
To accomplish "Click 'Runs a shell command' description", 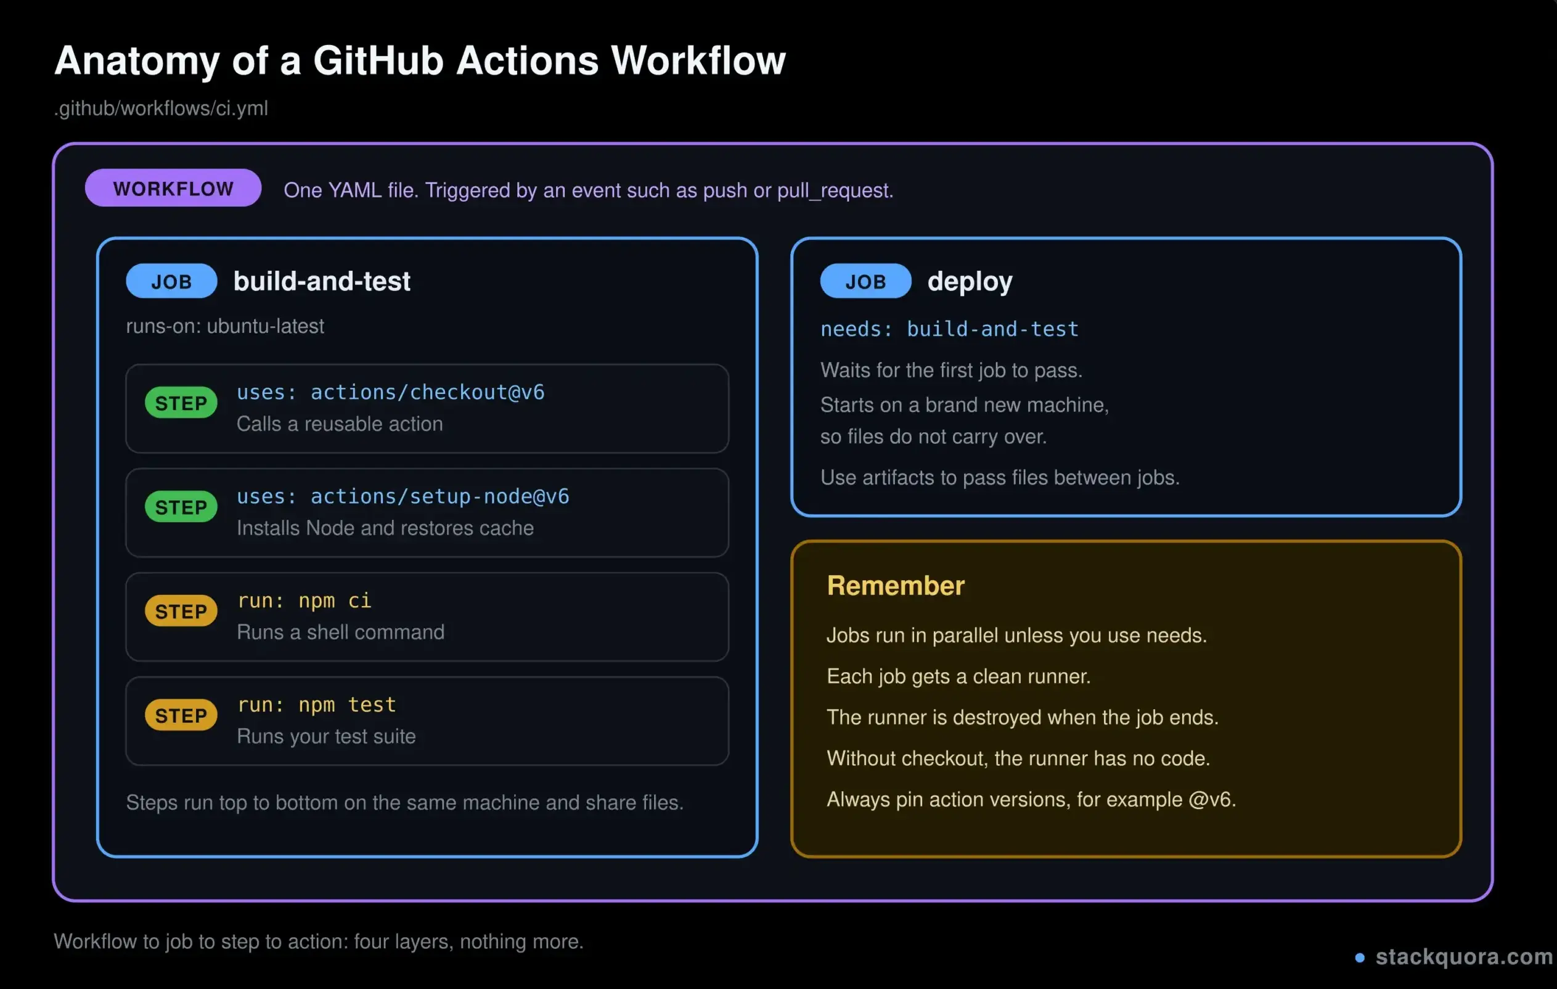I will point(340,632).
